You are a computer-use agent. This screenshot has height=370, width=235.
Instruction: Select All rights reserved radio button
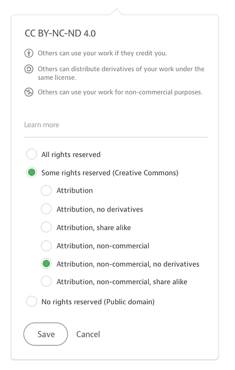32,154
